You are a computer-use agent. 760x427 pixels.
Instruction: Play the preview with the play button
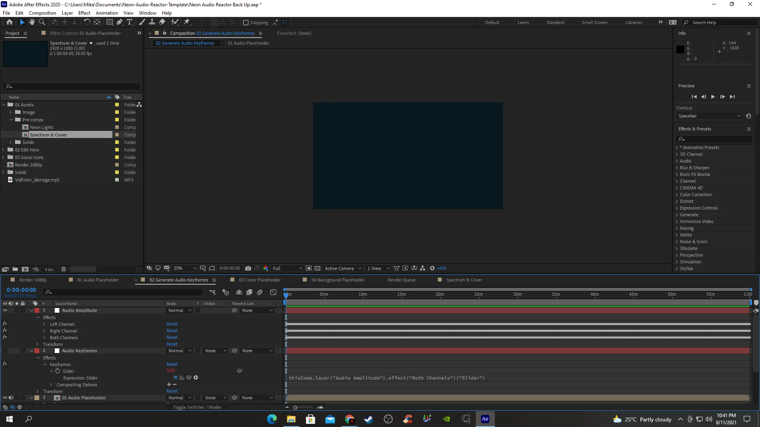(713, 97)
